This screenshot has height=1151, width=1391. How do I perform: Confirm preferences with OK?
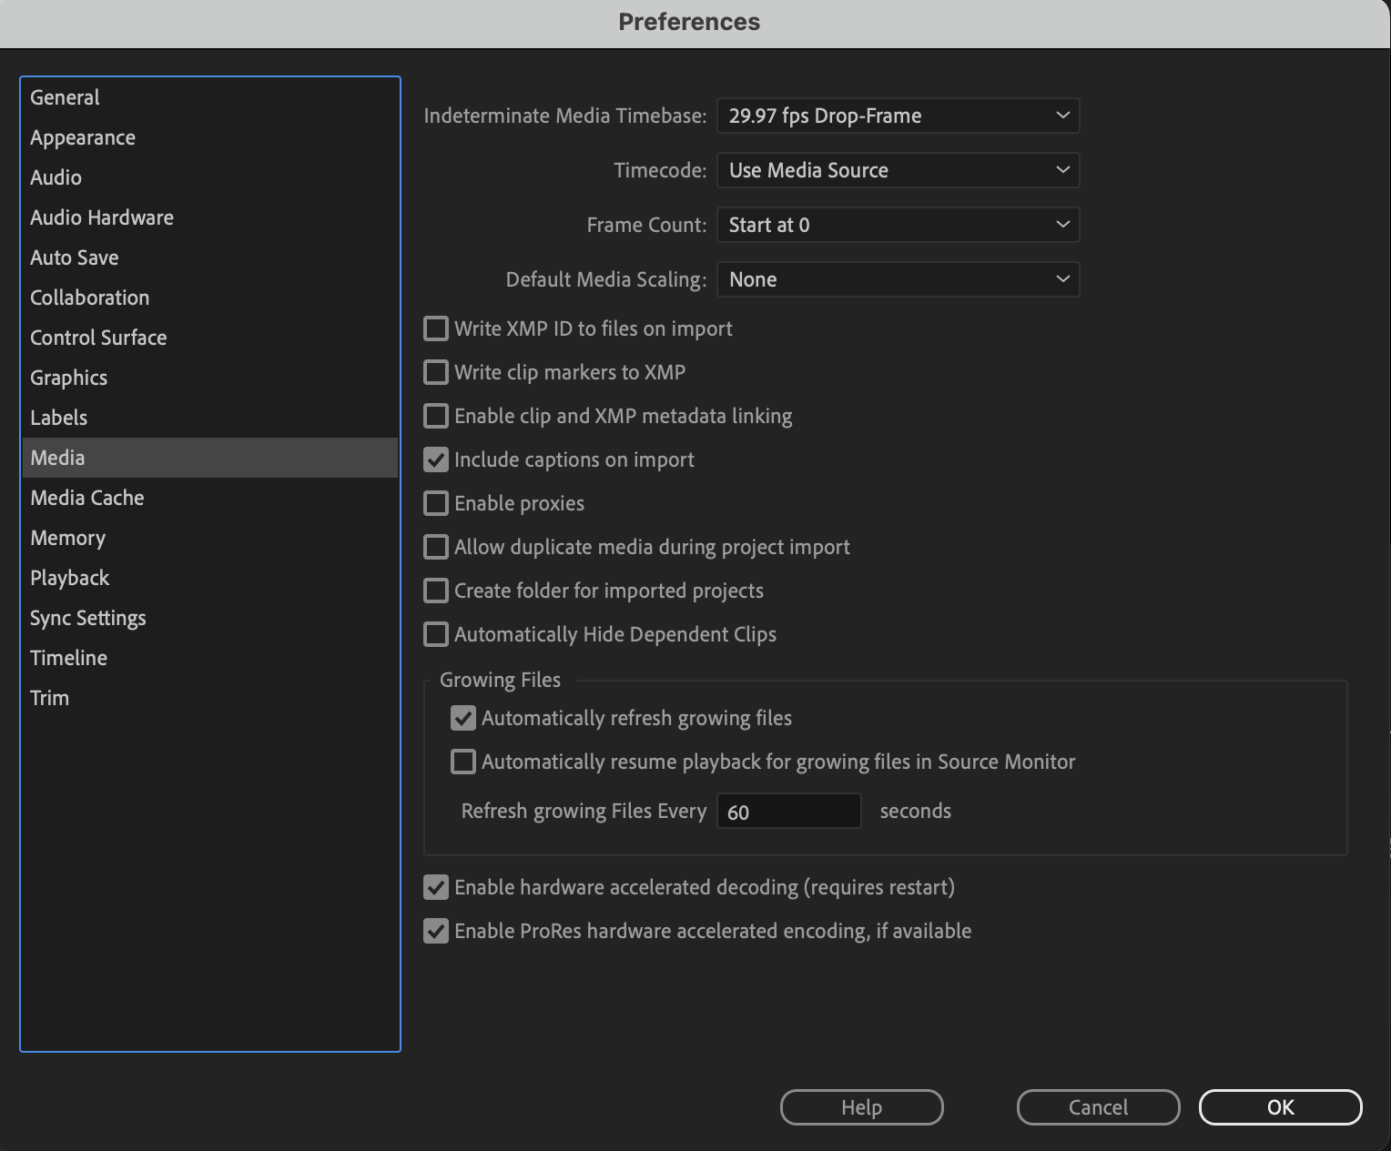pyautogui.click(x=1280, y=1107)
